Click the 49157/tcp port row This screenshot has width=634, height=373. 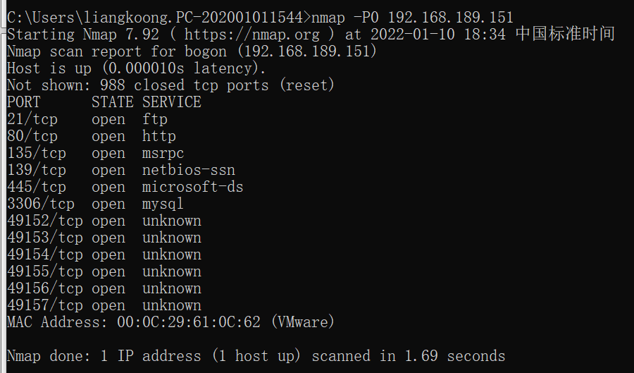click(x=104, y=306)
